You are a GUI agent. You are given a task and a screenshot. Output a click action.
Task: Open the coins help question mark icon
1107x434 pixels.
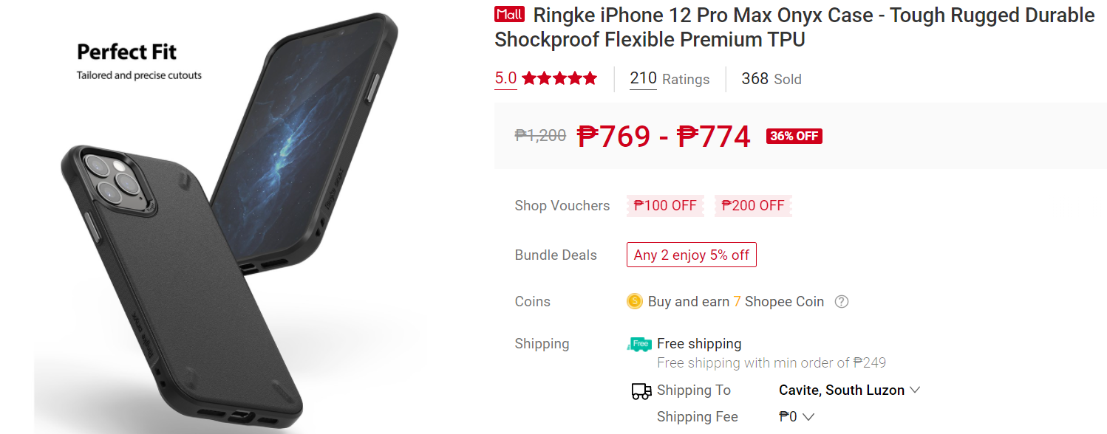coord(841,301)
